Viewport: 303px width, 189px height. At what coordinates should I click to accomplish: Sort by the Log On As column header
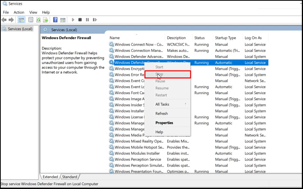[x=255, y=38]
